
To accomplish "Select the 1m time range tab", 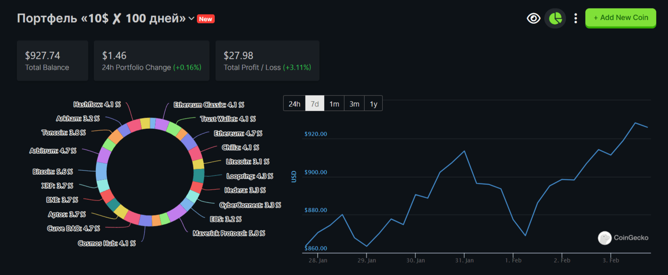I will (334, 104).
